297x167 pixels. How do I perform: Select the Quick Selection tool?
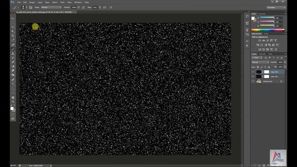pos(13,32)
